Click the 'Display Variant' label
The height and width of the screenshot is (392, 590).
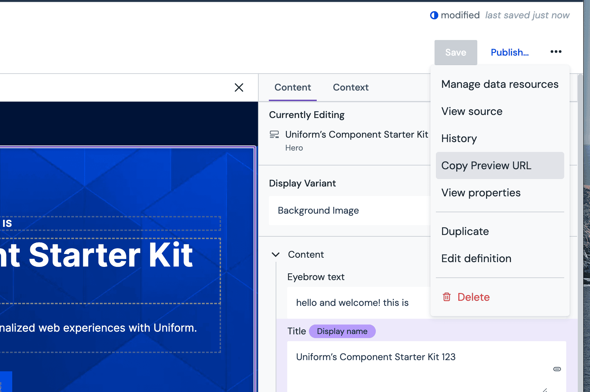pyautogui.click(x=302, y=183)
